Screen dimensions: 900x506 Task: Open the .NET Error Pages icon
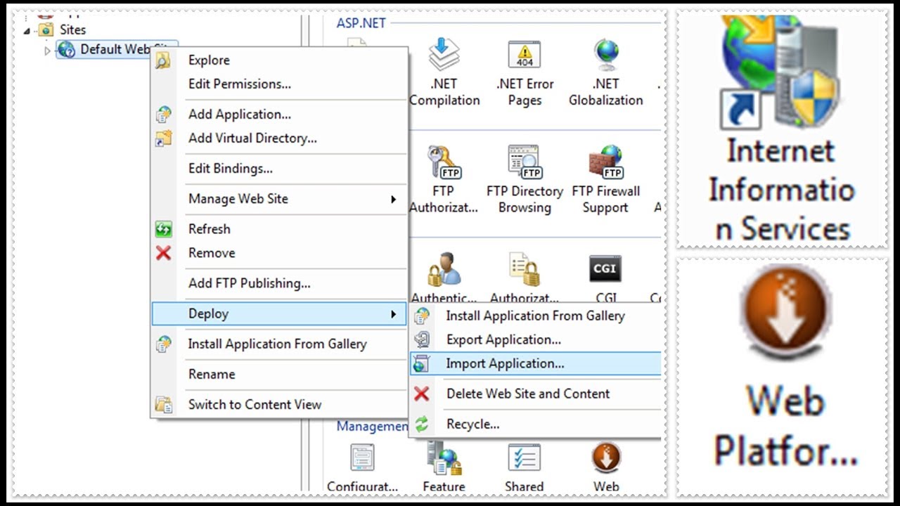pos(525,55)
